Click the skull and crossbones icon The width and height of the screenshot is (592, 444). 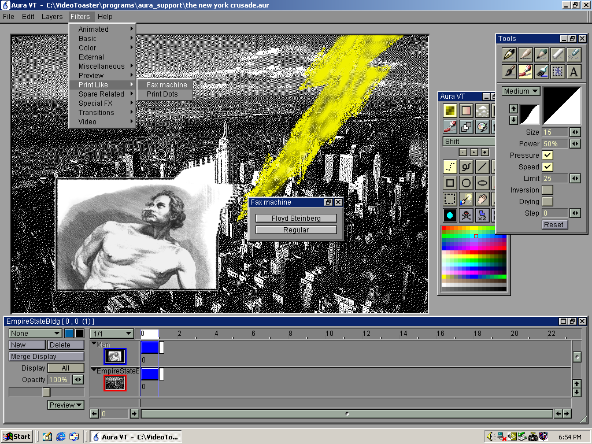click(467, 215)
